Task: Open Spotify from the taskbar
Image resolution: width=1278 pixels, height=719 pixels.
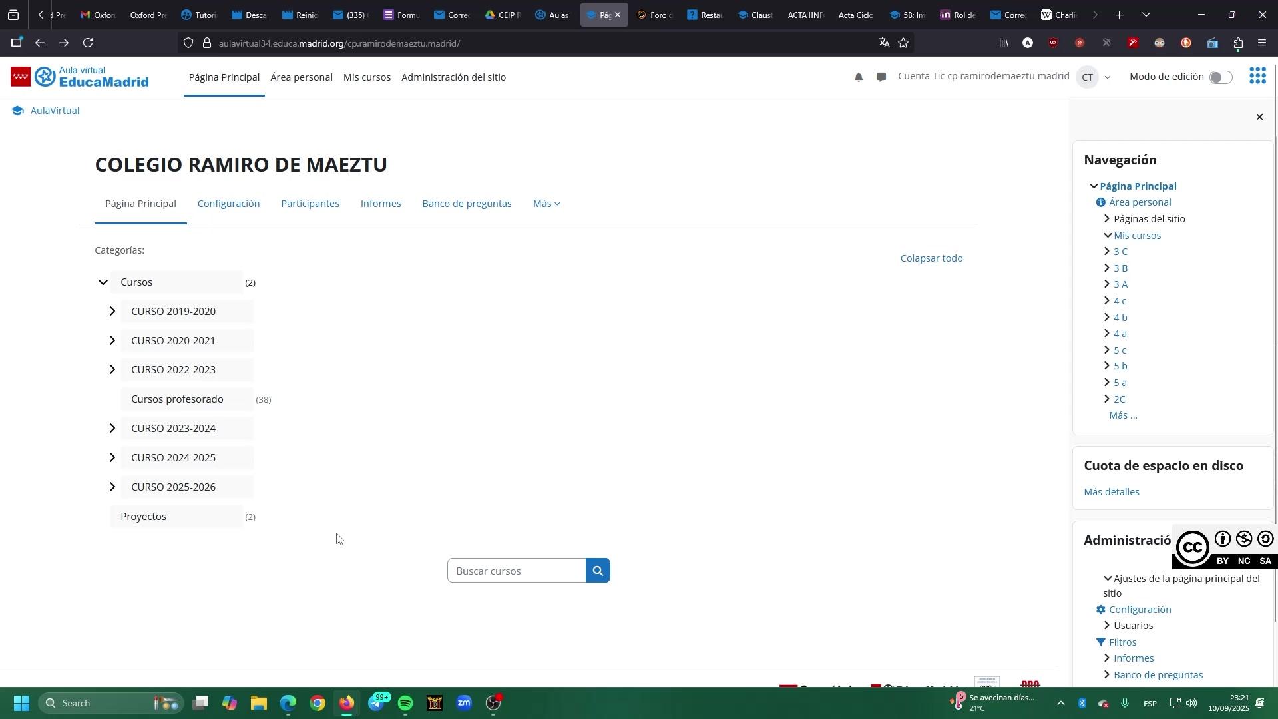Action: click(405, 703)
